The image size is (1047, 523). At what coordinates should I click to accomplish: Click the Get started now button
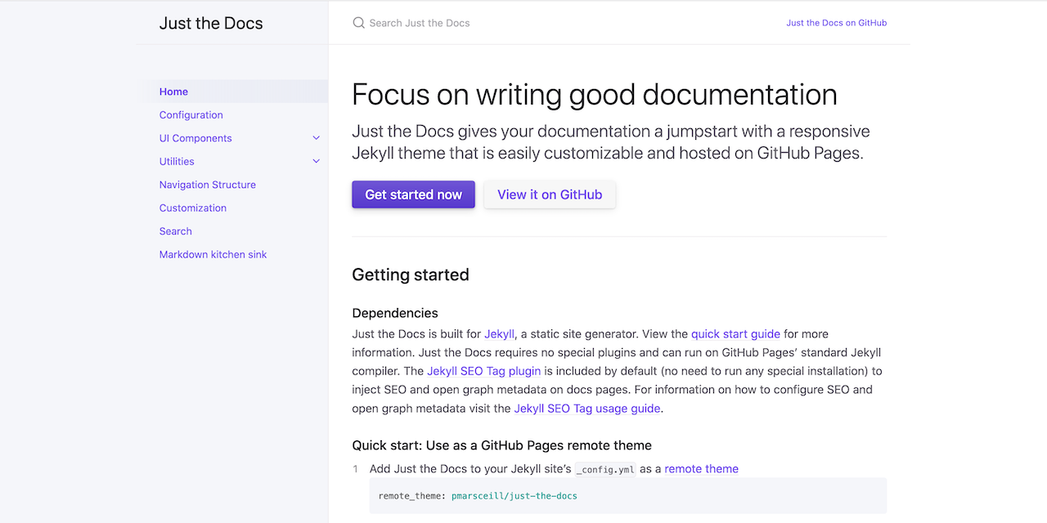click(413, 194)
